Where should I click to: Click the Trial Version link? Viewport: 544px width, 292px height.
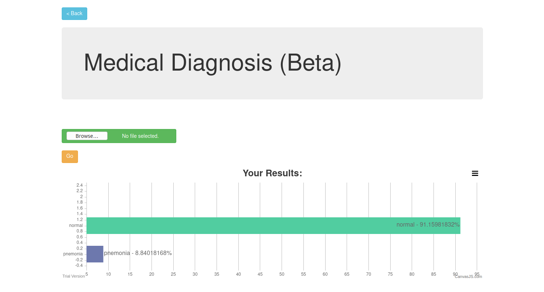[74, 276]
